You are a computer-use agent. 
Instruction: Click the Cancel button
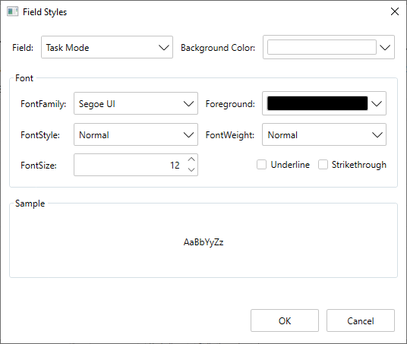tap(361, 320)
